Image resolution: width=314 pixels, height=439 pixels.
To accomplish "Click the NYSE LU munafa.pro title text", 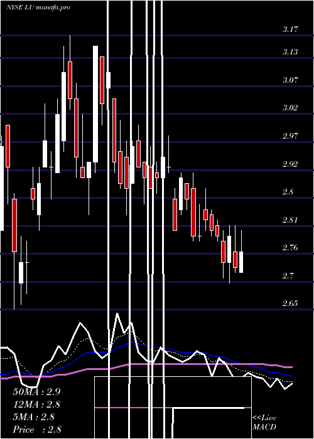I will (38, 8).
